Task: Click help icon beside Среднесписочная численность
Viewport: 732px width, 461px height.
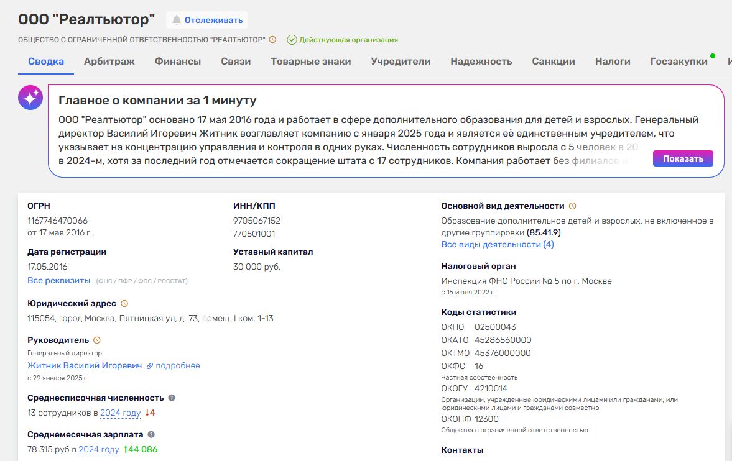Action: (x=172, y=398)
